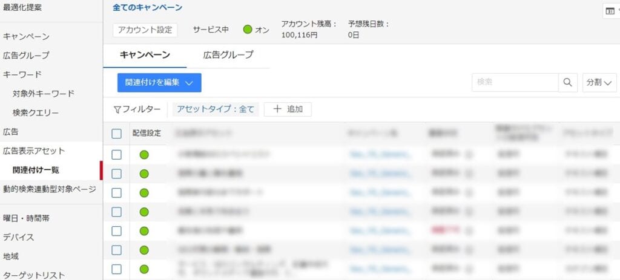Select 広告グループ in the left sidebar
The height and width of the screenshot is (280, 620).
pos(26,55)
